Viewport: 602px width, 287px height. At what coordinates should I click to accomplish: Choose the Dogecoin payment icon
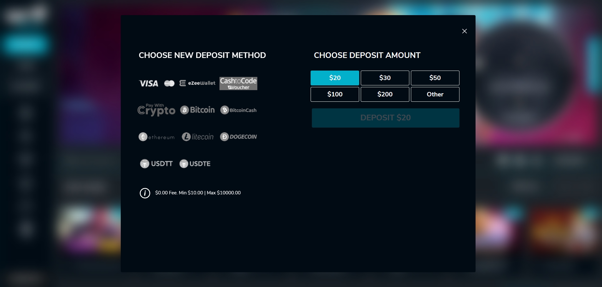[238, 137]
